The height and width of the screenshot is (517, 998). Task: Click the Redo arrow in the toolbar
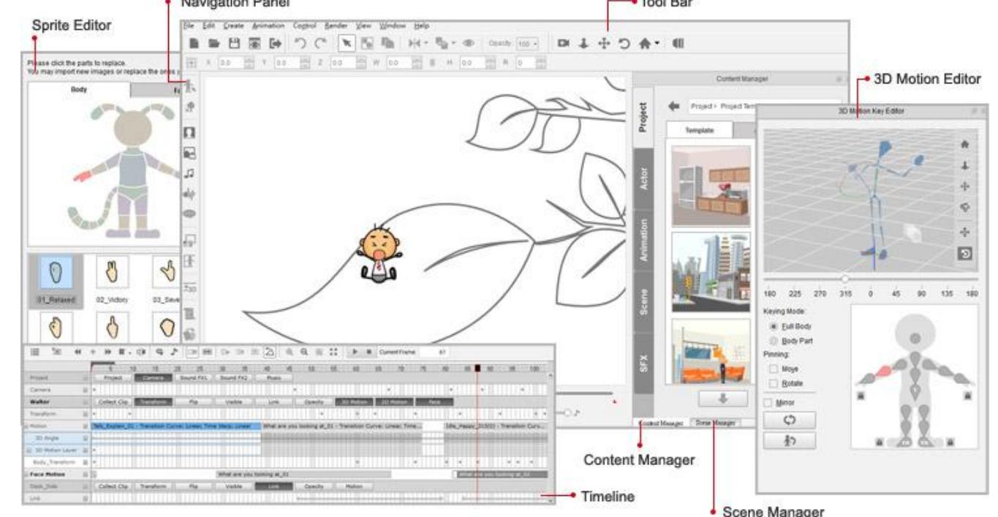320,43
